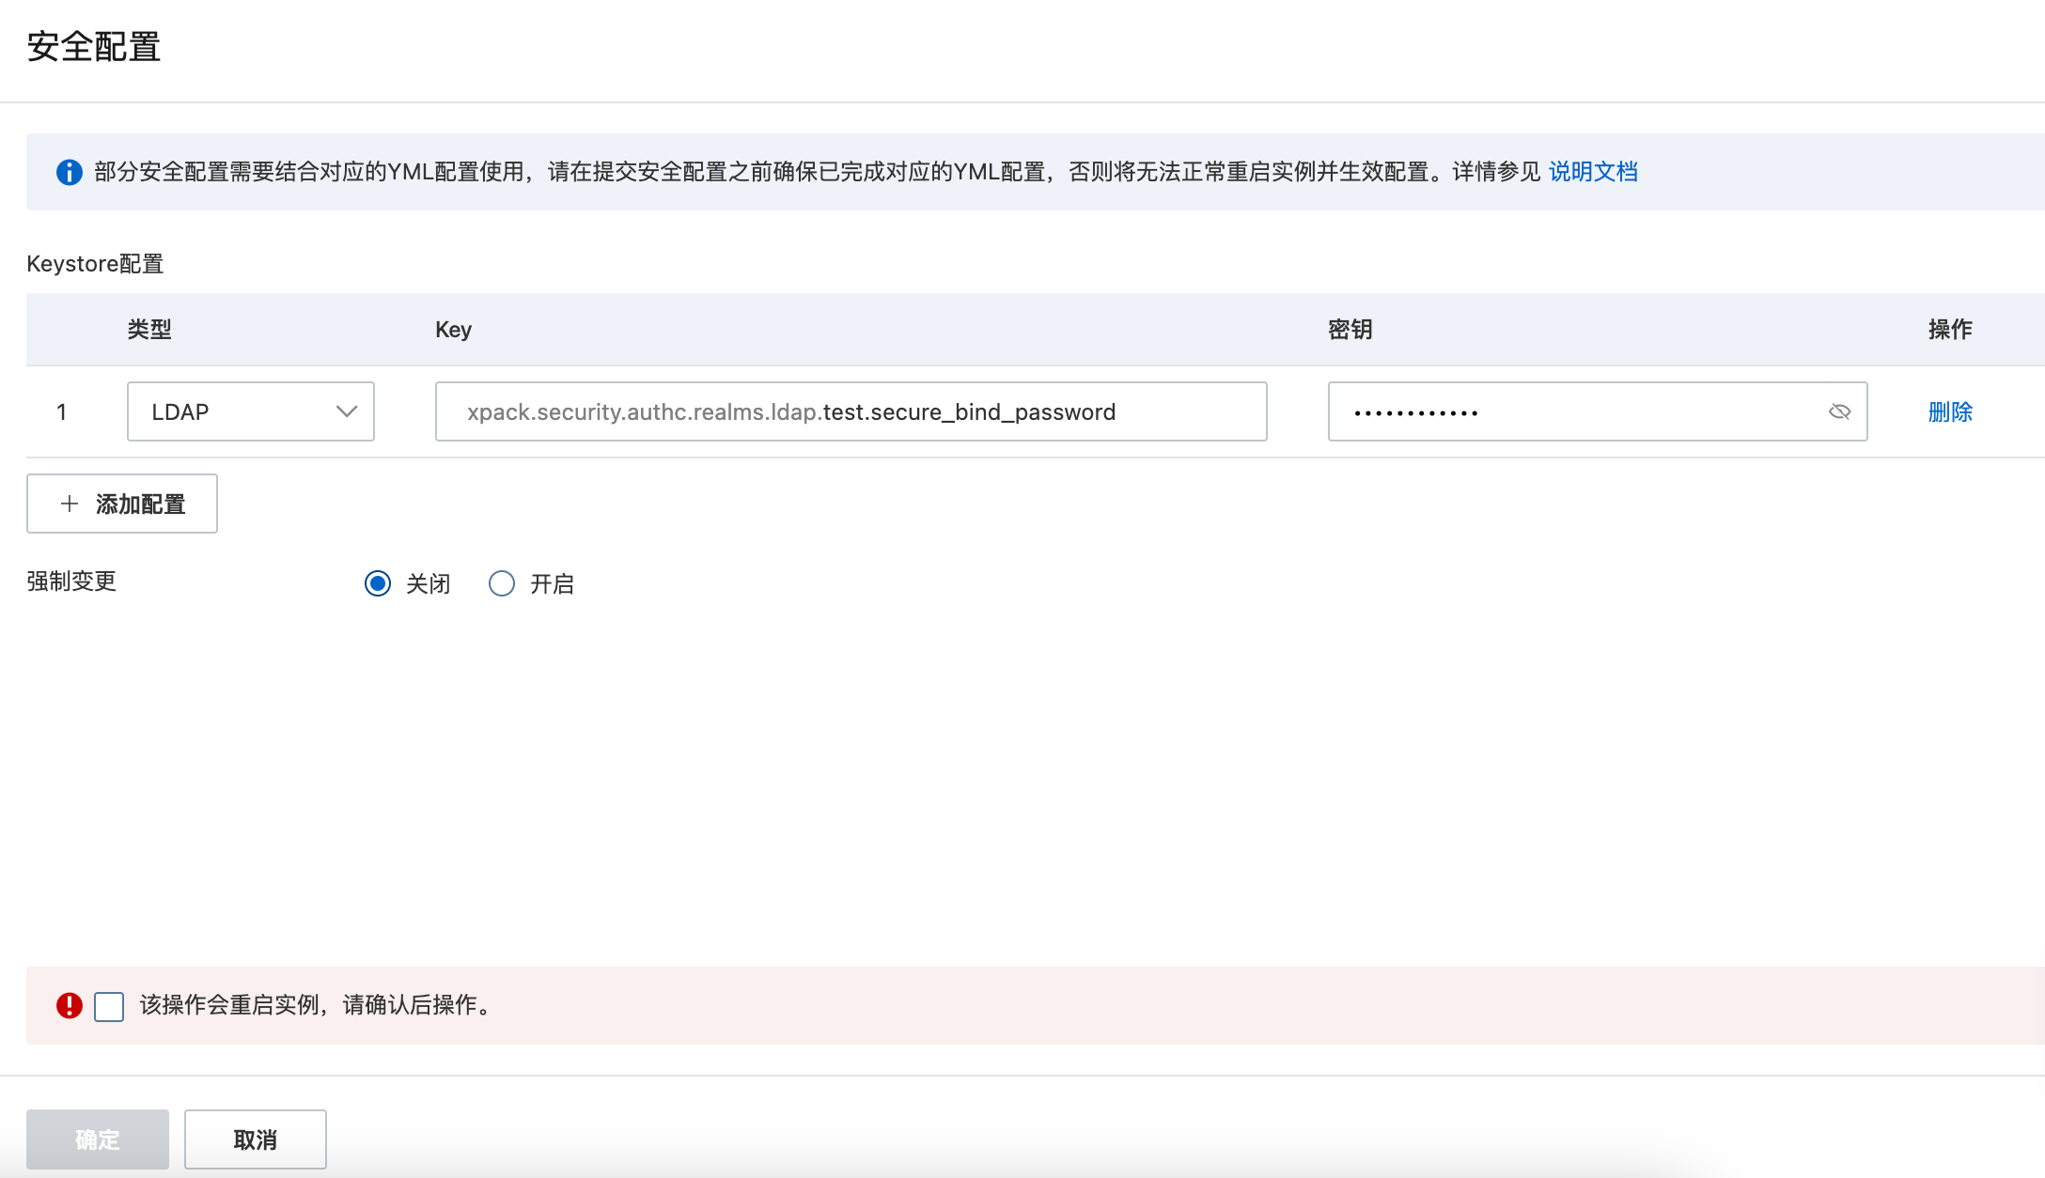Click the red warning exclamation icon
The image size is (2045, 1178).
coord(69,1006)
